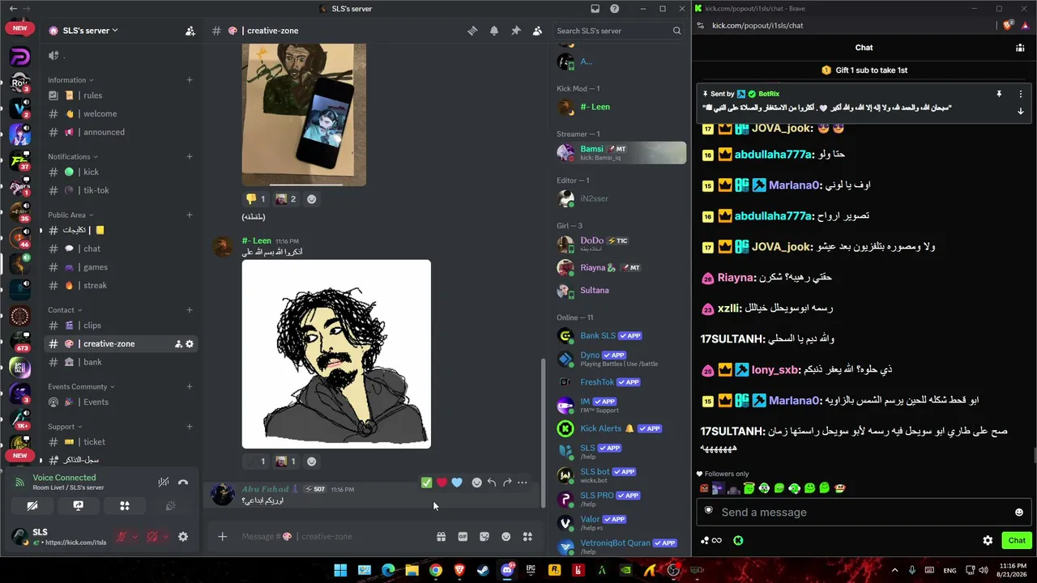Open the bank channel
The image size is (1037, 583).
click(x=121, y=362)
